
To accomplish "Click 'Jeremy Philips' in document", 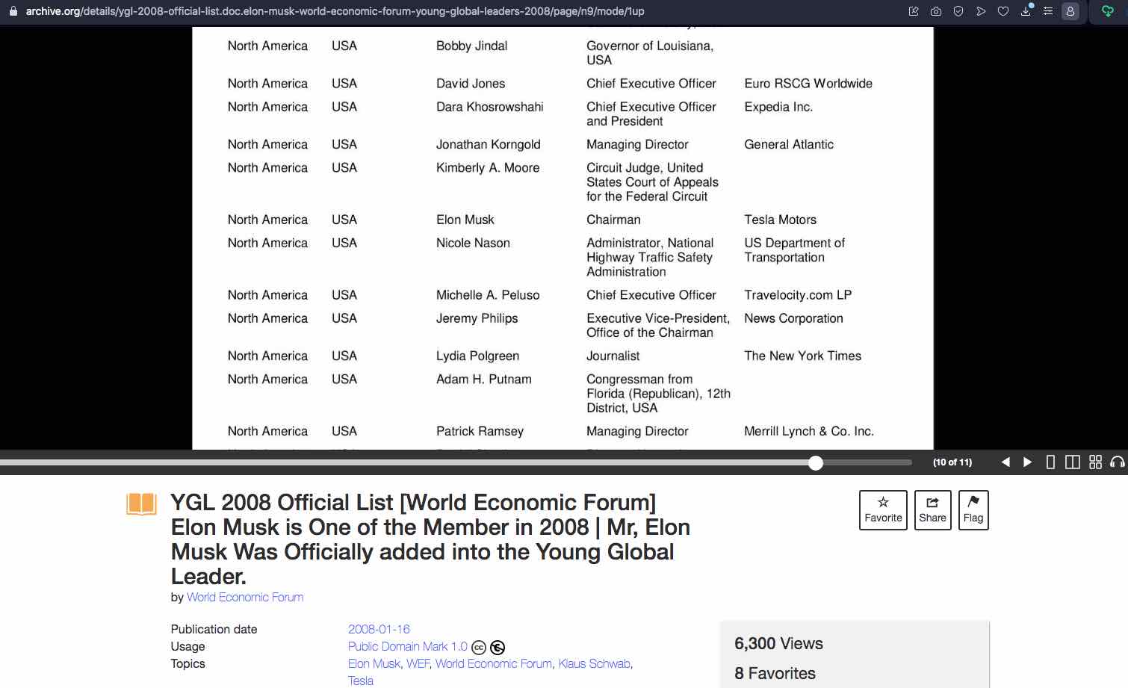I will (477, 318).
